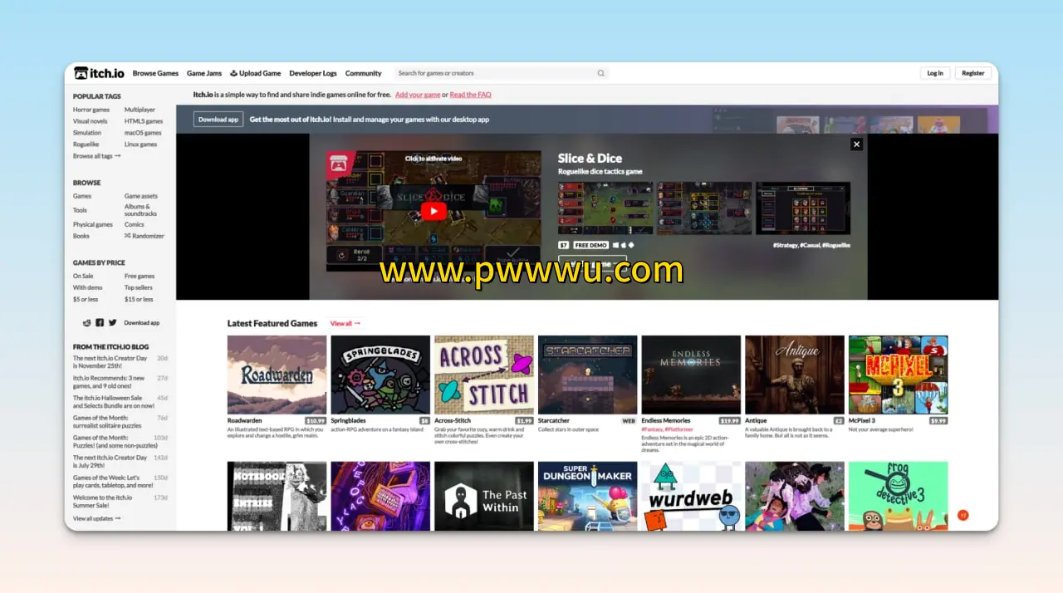The width and height of the screenshot is (1063, 593).
Task: Play the Slice & Dice YouTube video
Action: pos(433,211)
